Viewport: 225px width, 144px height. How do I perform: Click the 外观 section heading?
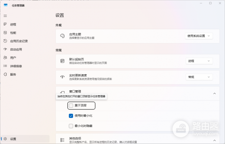point(58,25)
